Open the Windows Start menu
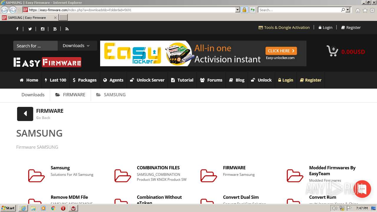 pos(8,208)
